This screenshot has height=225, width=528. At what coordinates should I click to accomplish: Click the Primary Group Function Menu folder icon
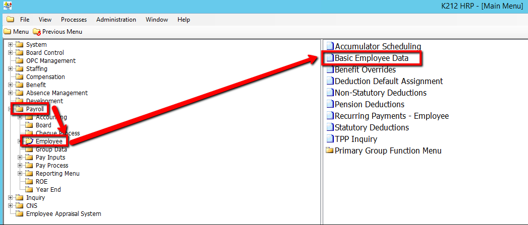330,151
